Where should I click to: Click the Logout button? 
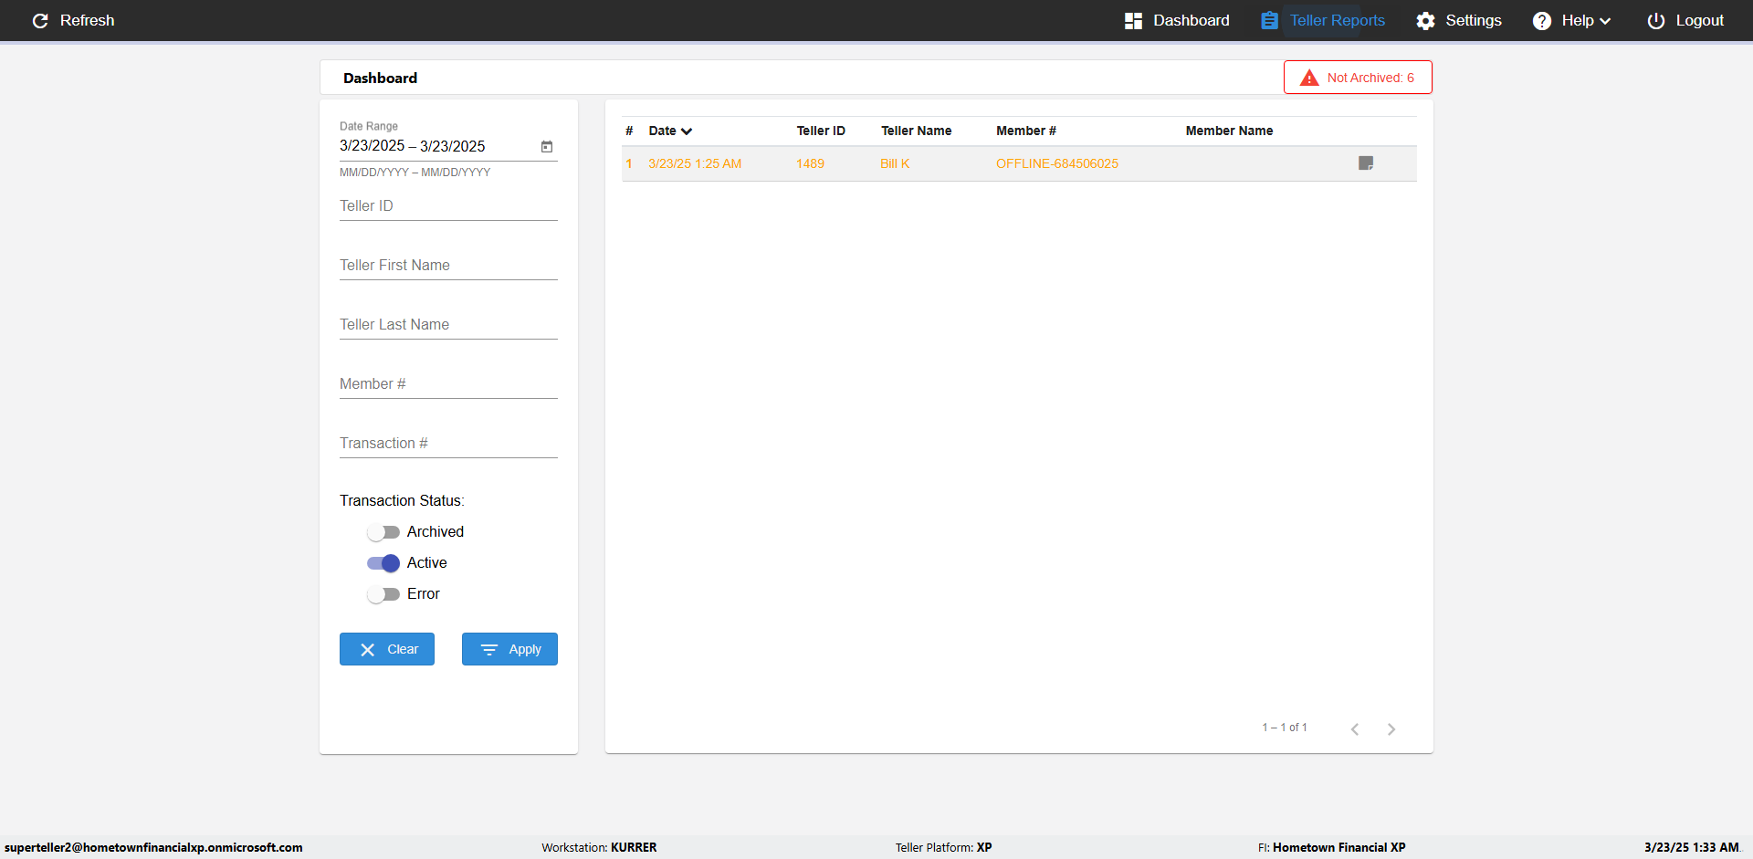[x=1685, y=20]
